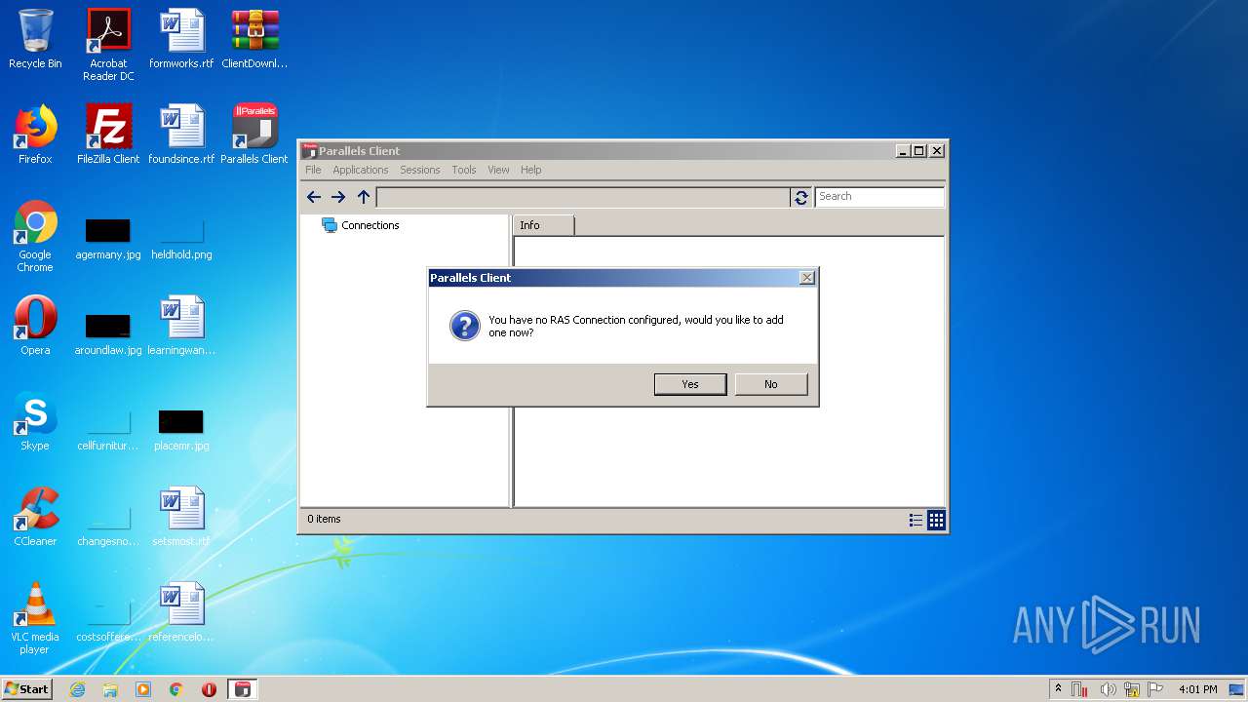Launch FileZilla Client from desktop

(x=108, y=135)
